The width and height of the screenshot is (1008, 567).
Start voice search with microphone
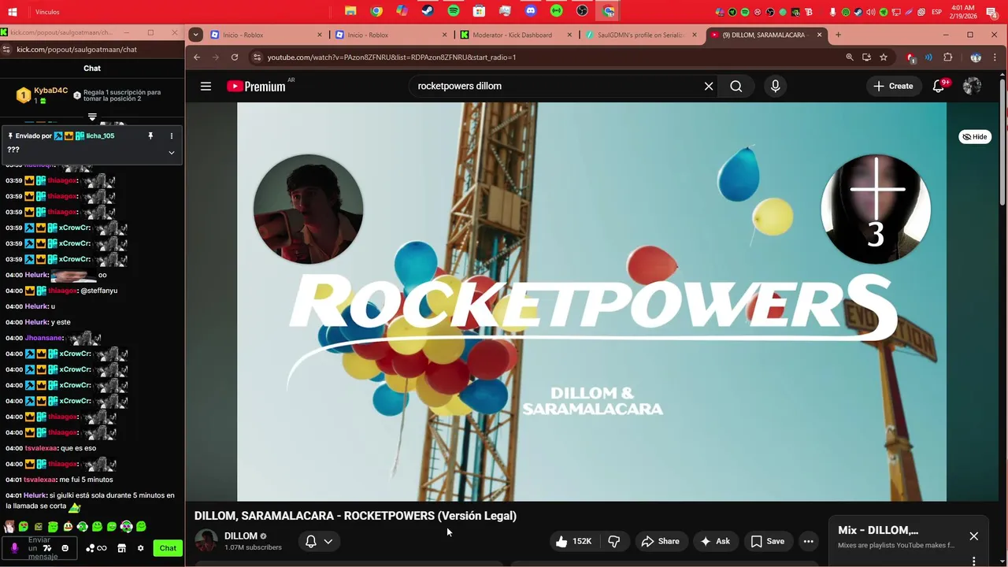776,86
